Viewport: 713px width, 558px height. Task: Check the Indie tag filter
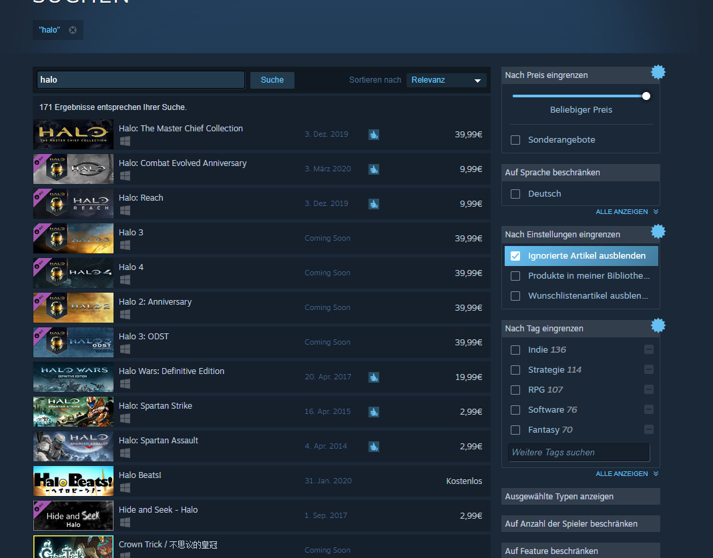pyautogui.click(x=515, y=350)
